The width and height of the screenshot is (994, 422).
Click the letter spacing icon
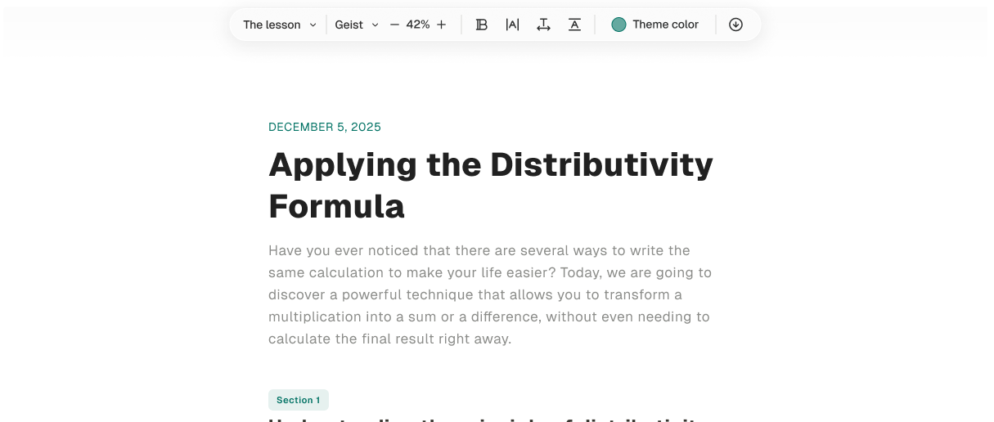(x=512, y=25)
